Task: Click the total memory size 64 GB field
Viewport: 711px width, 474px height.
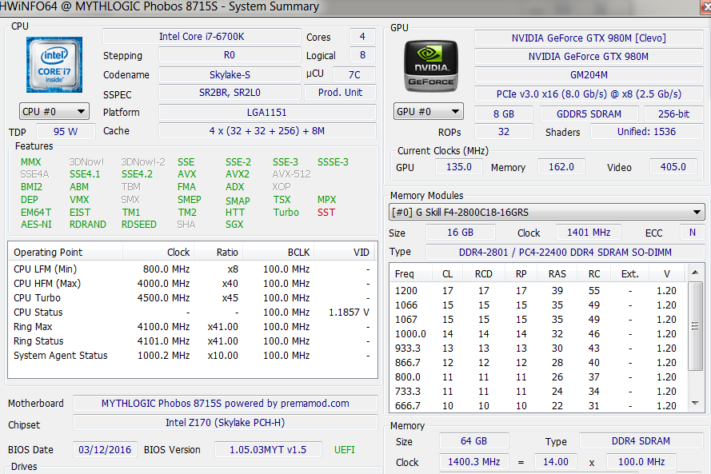Action: [x=473, y=441]
